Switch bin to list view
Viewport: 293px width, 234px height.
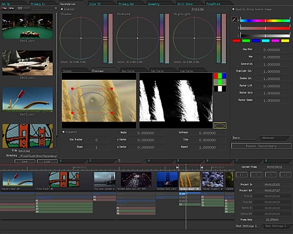pos(27,8)
